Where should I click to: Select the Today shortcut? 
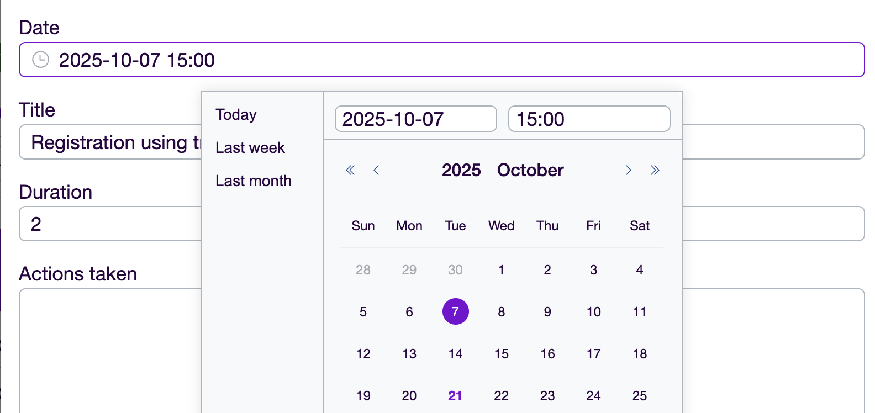click(236, 115)
